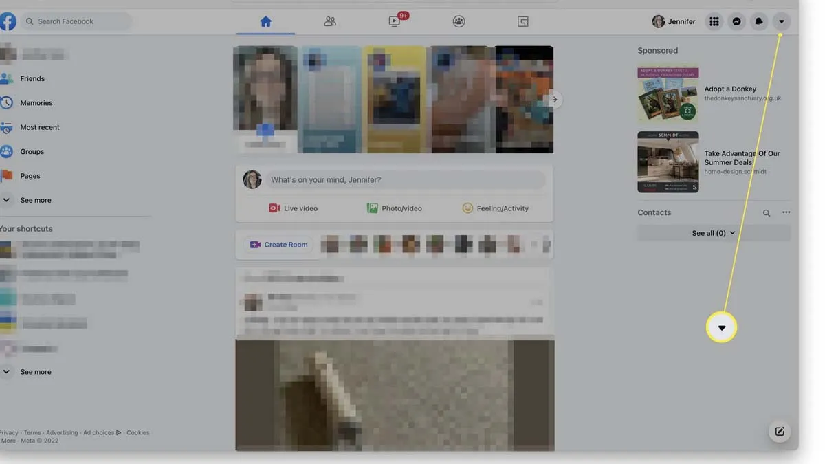The image size is (825, 464).
Task: Open Contacts options three-dot icon
Action: pos(786,212)
